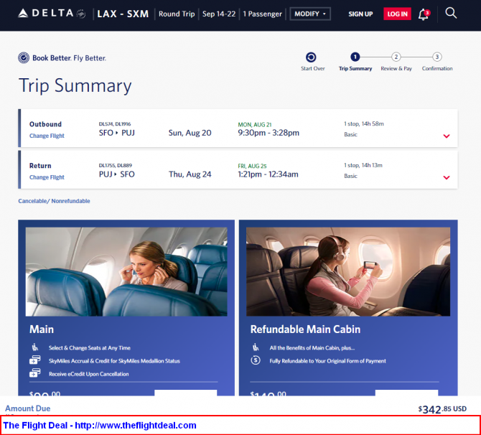The width and height of the screenshot is (481, 435).
Task: Expand the Outbound flight details chevron
Action: click(447, 136)
